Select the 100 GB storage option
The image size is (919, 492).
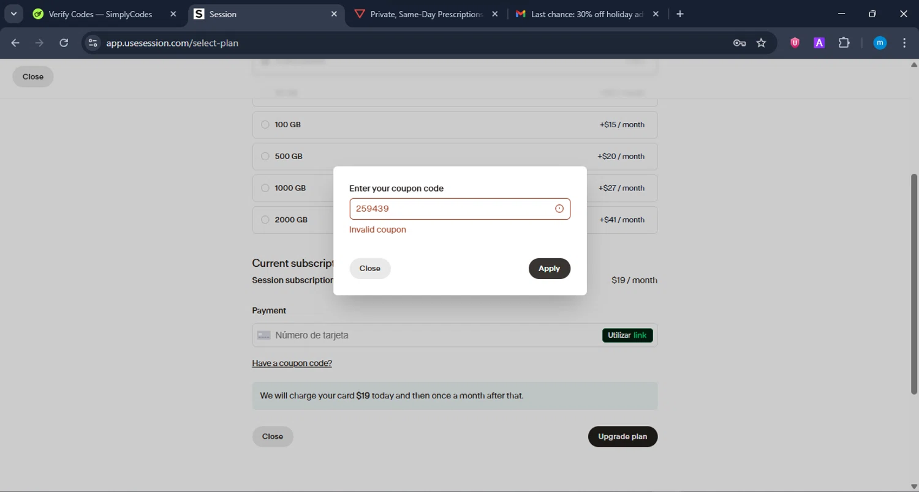(455, 124)
